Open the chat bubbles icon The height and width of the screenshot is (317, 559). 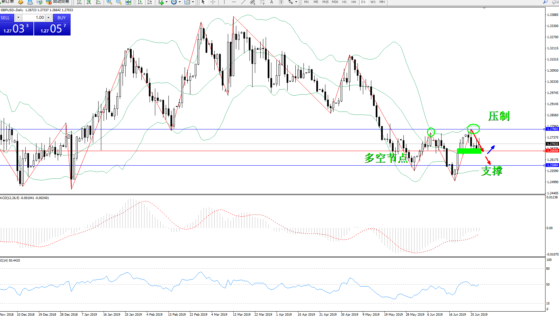tap(555, 2)
